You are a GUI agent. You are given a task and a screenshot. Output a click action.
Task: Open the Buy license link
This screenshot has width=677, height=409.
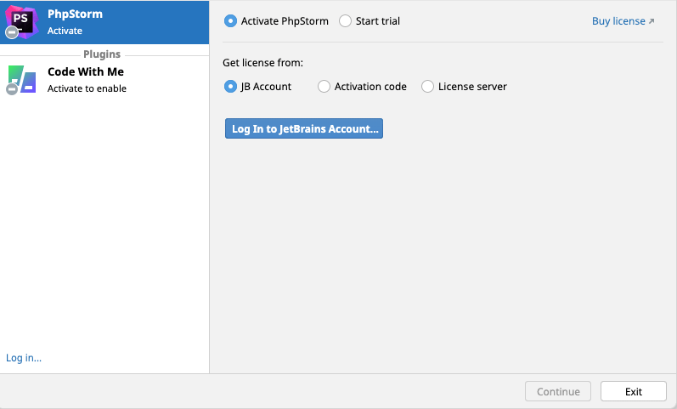pos(623,21)
